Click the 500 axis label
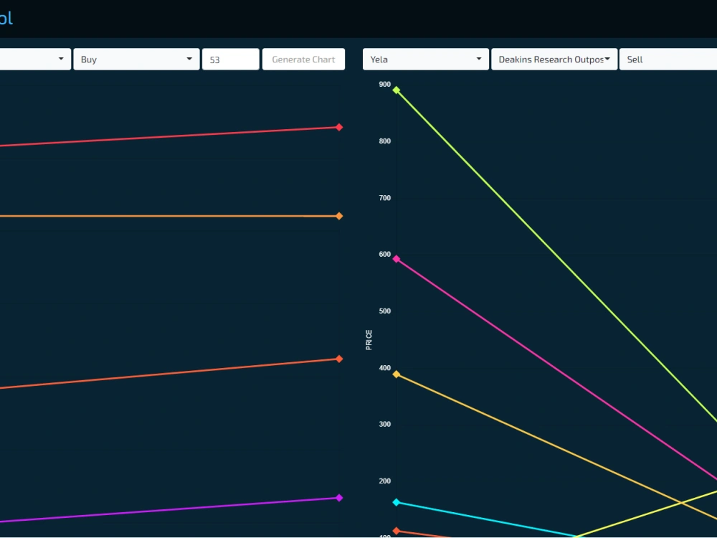The width and height of the screenshot is (717, 538). (x=385, y=311)
